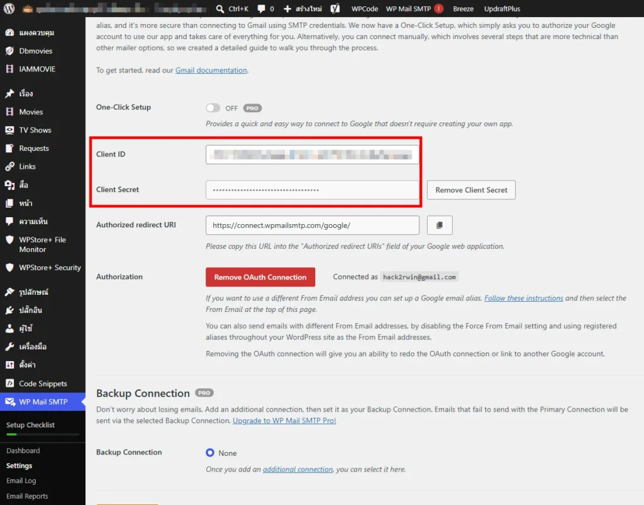
Task: Toggle the One-Click Setup switch
Action: [213, 108]
